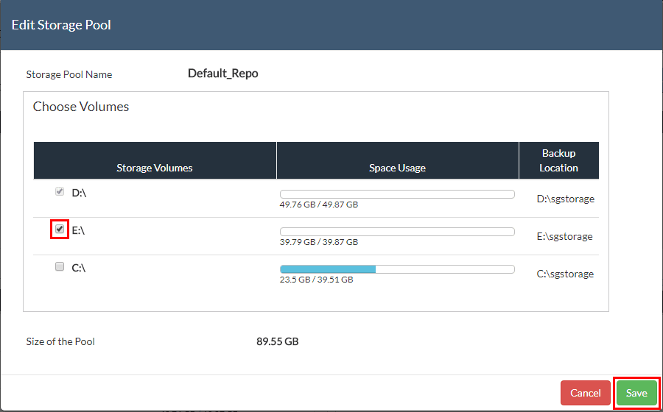The height and width of the screenshot is (412, 663).
Task: Click the Choose Volumes heading
Action: tap(81, 107)
